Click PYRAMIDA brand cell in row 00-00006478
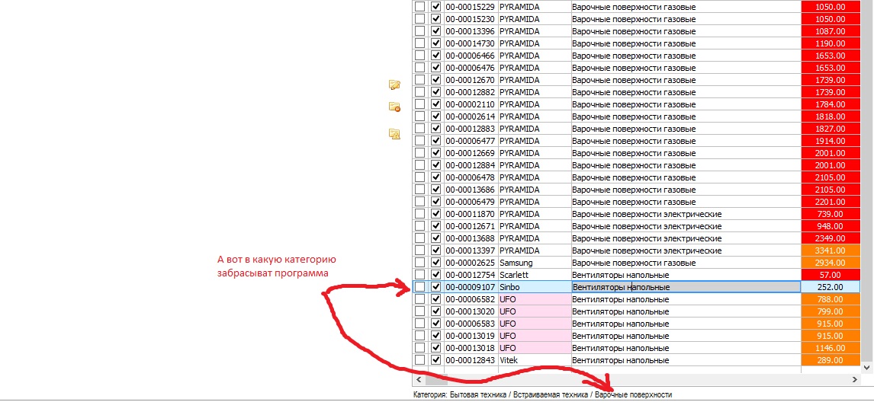 tap(535, 177)
